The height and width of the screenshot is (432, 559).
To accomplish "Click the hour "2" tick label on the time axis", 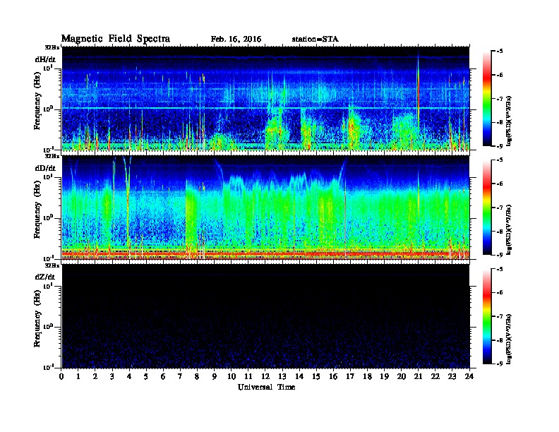I will tap(95, 376).
